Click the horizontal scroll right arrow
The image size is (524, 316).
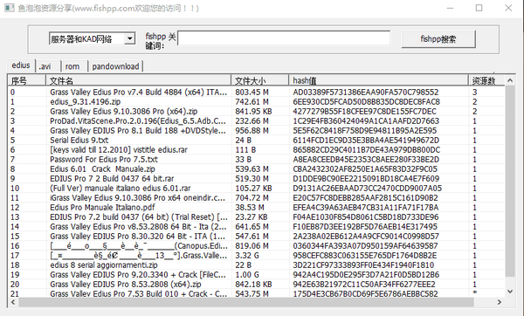click(500, 302)
